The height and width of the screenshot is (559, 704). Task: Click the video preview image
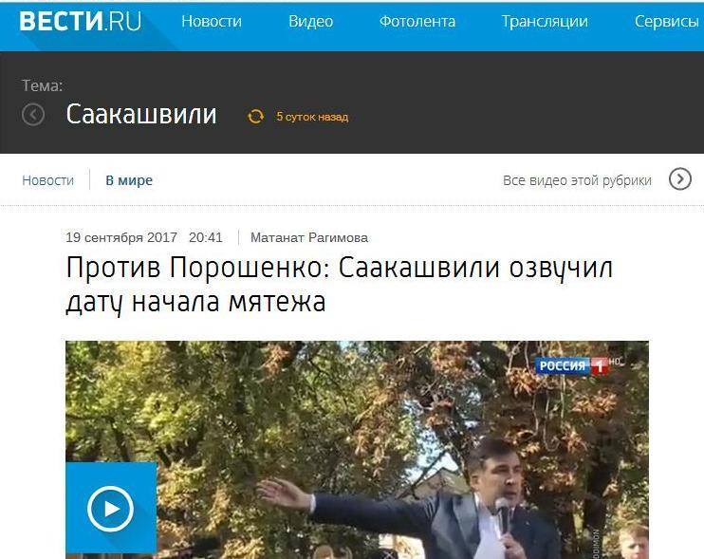click(x=357, y=450)
